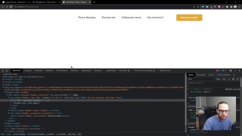Toggle rendering emulations brush icon

pos(233,79)
